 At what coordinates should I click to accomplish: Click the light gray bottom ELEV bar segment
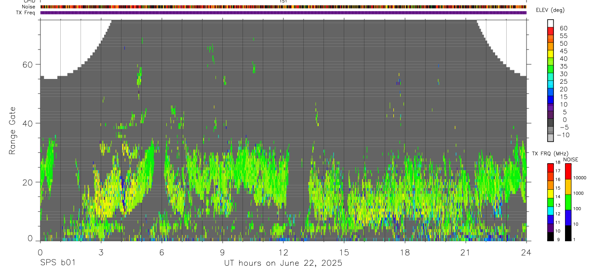tap(551, 137)
